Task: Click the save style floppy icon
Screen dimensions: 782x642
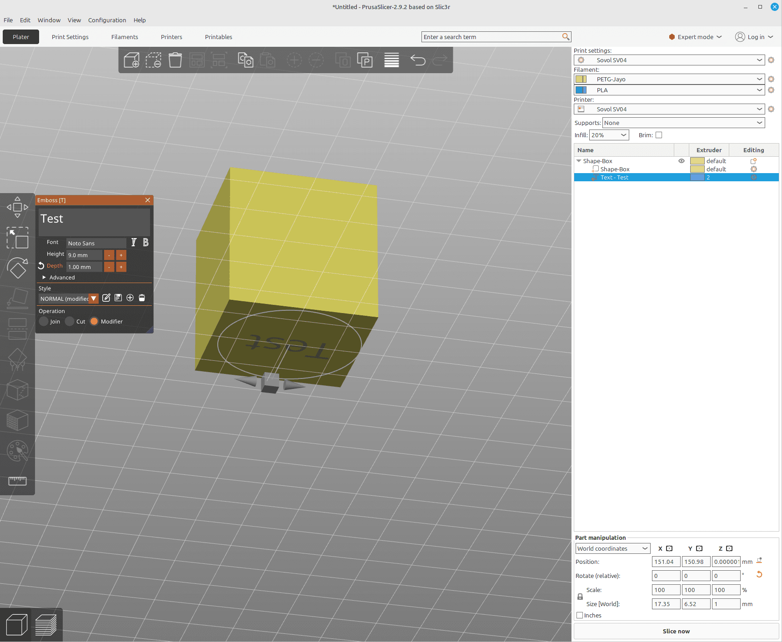Action: [118, 298]
